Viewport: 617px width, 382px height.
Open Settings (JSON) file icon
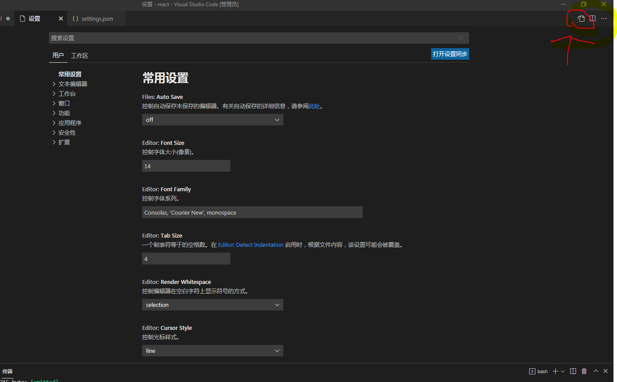[x=581, y=19]
